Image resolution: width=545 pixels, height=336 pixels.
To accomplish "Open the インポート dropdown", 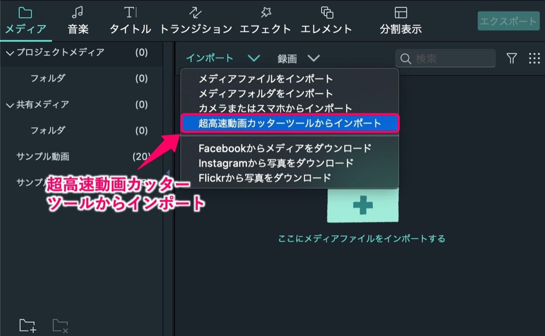I will (x=223, y=58).
